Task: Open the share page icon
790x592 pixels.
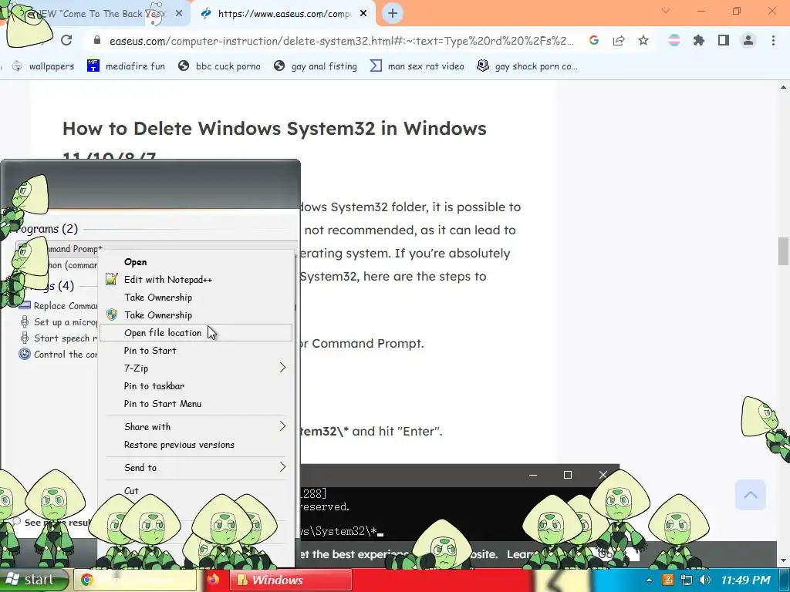Action: tap(619, 40)
